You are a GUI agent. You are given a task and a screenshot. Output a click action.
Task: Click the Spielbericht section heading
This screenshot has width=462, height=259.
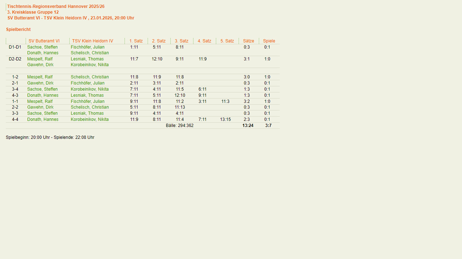click(18, 29)
